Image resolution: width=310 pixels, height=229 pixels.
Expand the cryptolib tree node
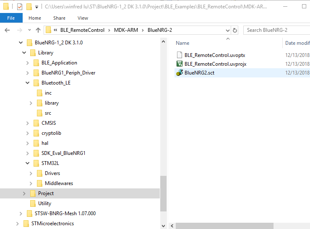point(28,133)
